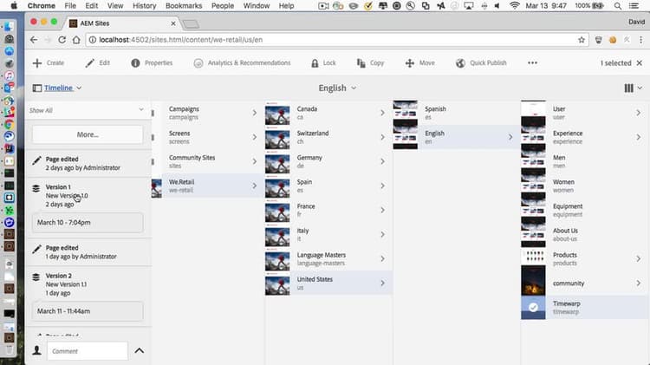650x365 pixels.
Task: Expand the Screens chevron
Action: click(x=255, y=137)
